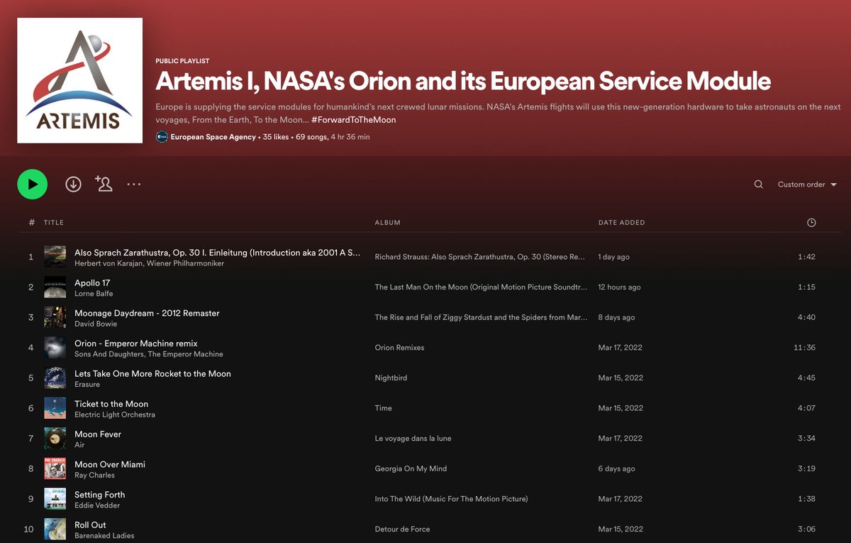
Task: Open artist Herbert von Karajan
Action: tap(109, 264)
